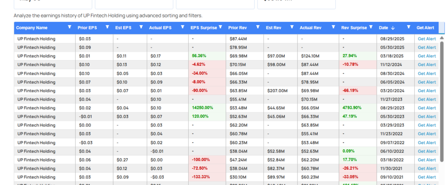Screen dimensions: 446x185
Task: Select the 56.36% EPS Surprise cell
Action: coord(207,56)
